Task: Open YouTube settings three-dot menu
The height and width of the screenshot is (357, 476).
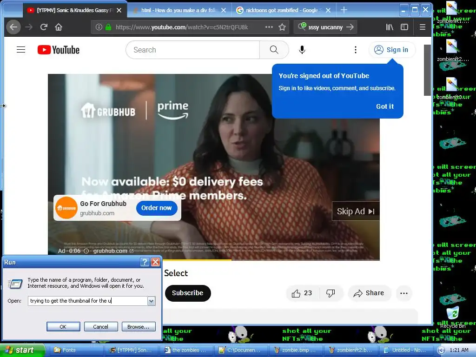Action: pos(356,50)
